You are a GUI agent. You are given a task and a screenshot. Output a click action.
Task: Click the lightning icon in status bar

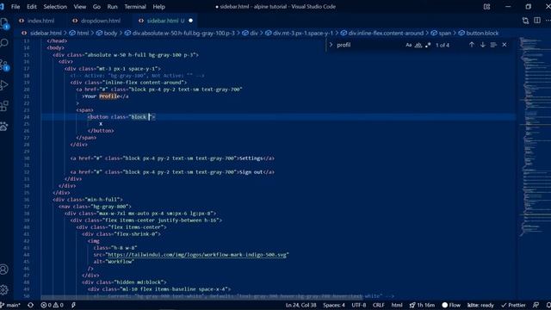73,305
